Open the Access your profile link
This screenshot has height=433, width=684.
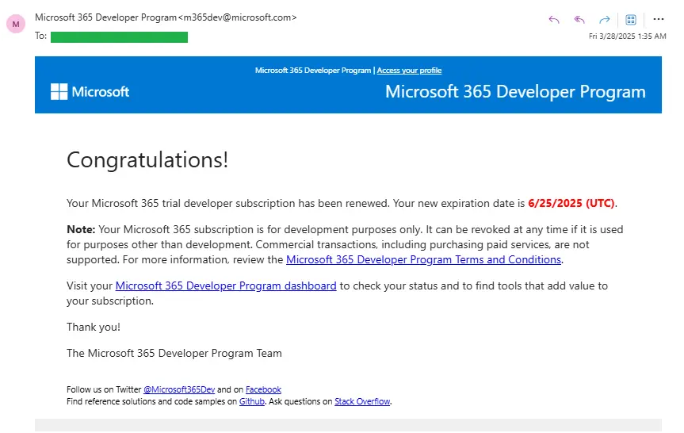(409, 71)
